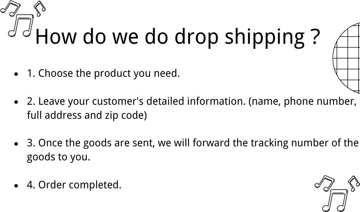Click the large music notes graphic at top-left
360x212 pixels.
click(x=20, y=26)
